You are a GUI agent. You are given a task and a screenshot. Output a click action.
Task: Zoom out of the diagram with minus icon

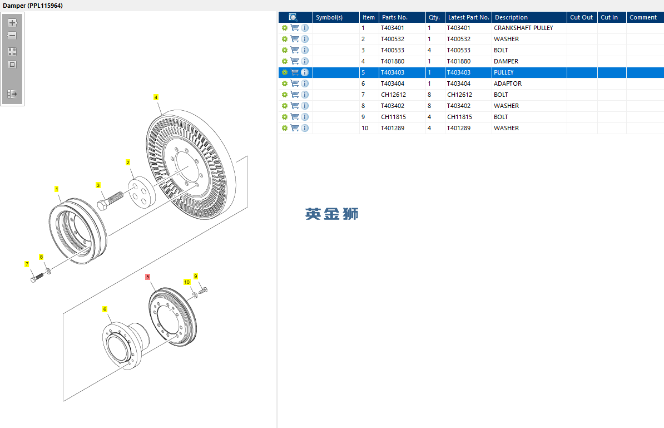12,36
